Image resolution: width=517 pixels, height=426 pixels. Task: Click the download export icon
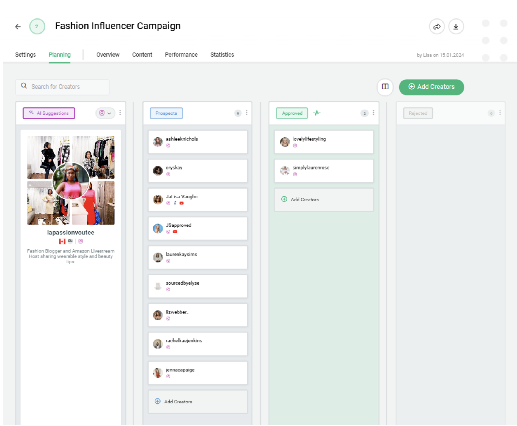pyautogui.click(x=456, y=26)
